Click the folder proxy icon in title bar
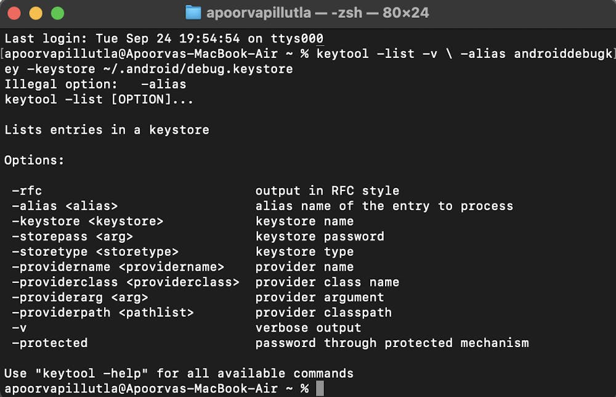 coord(193,12)
